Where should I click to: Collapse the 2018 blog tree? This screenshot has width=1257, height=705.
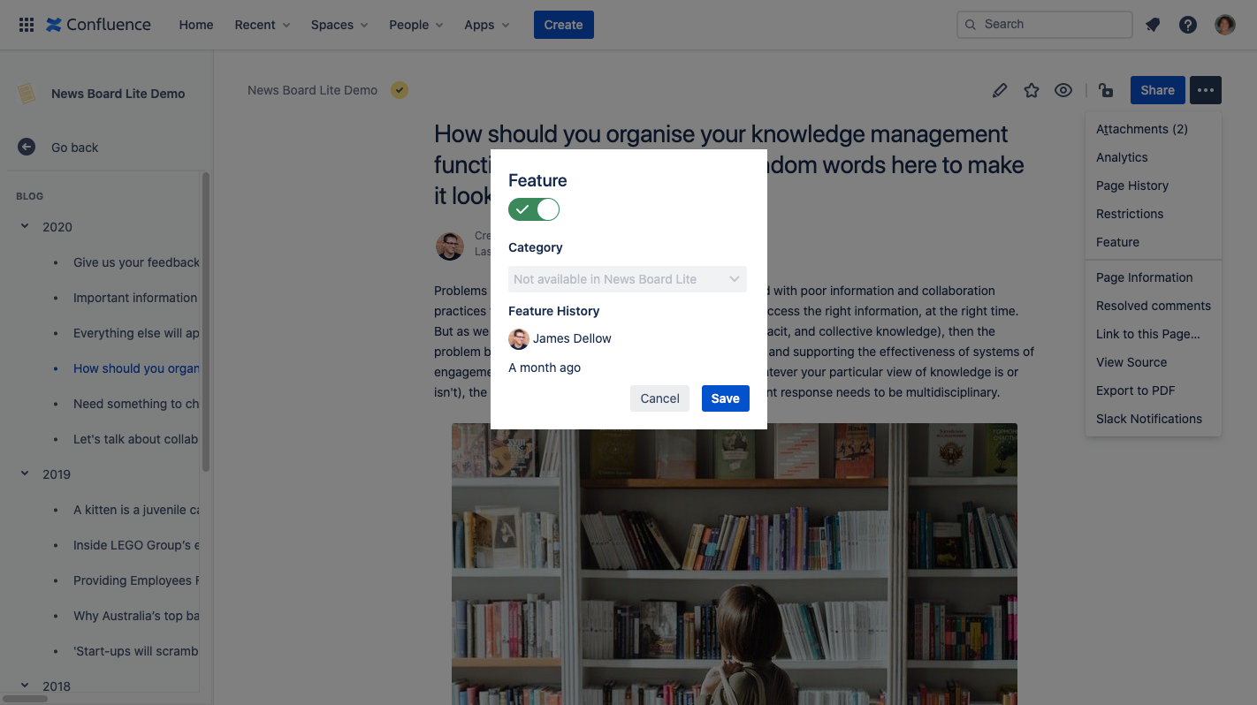[25, 686]
